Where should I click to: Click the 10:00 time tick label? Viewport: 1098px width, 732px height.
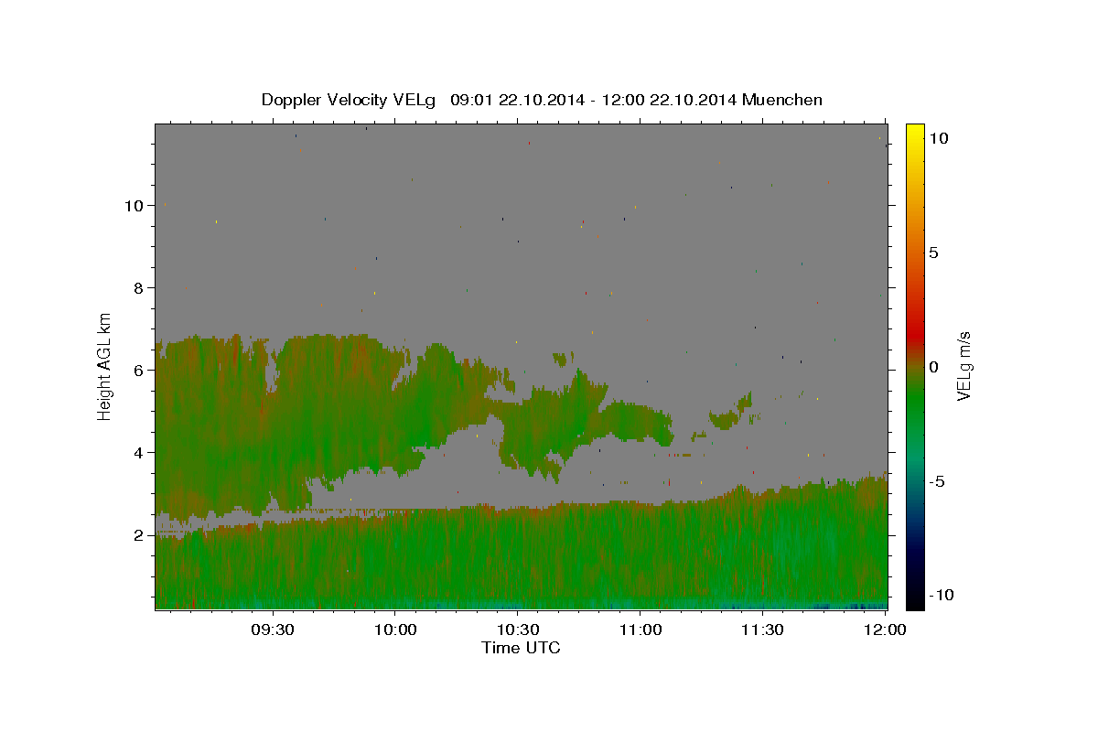[395, 630]
